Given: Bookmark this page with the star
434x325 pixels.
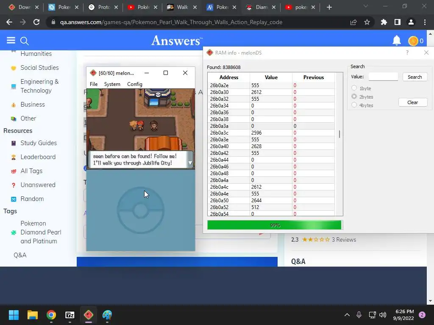Looking at the screenshot, I should pyautogui.click(x=367, y=22).
